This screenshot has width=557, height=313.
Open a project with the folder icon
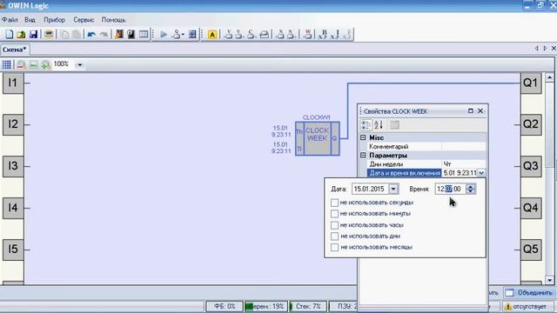point(21,35)
